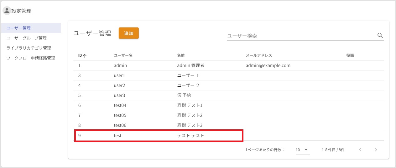Screen dimensions: 396x168
Task: Sort by the 名前 column header
Action: pos(181,55)
